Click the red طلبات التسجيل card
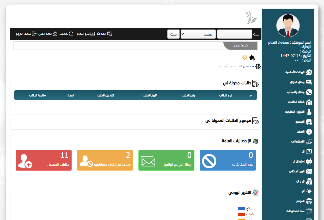Image resolution: width=324 pixels, height=220 pixels. [44, 160]
